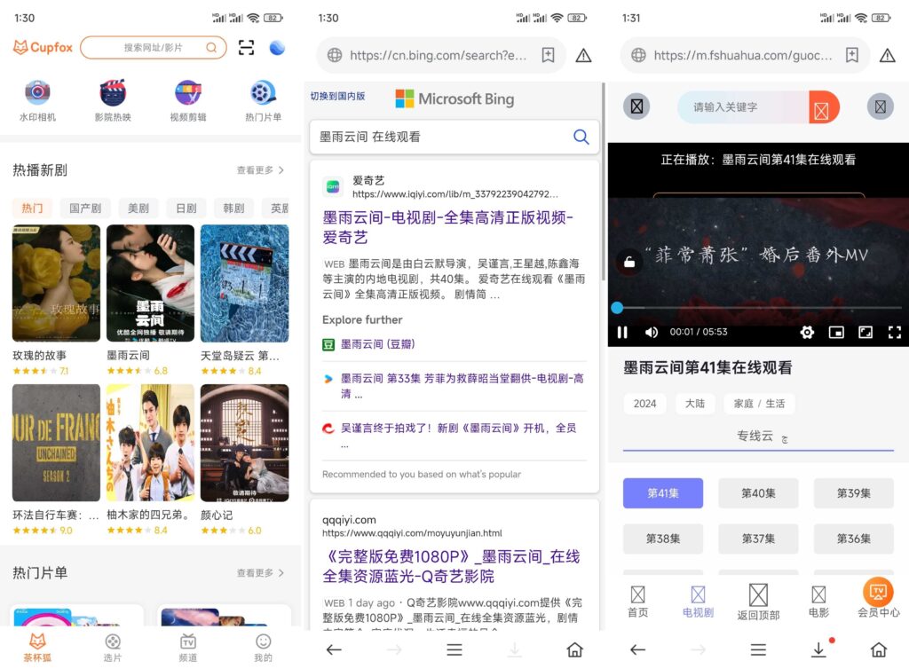Click the search magnifier in Cupfox search box
The width and height of the screenshot is (909, 669).
pos(211,48)
